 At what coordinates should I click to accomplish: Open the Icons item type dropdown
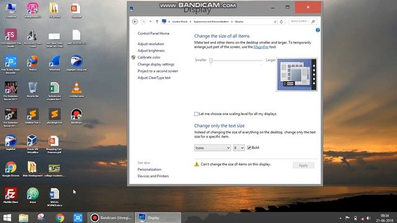pyautogui.click(x=212, y=147)
